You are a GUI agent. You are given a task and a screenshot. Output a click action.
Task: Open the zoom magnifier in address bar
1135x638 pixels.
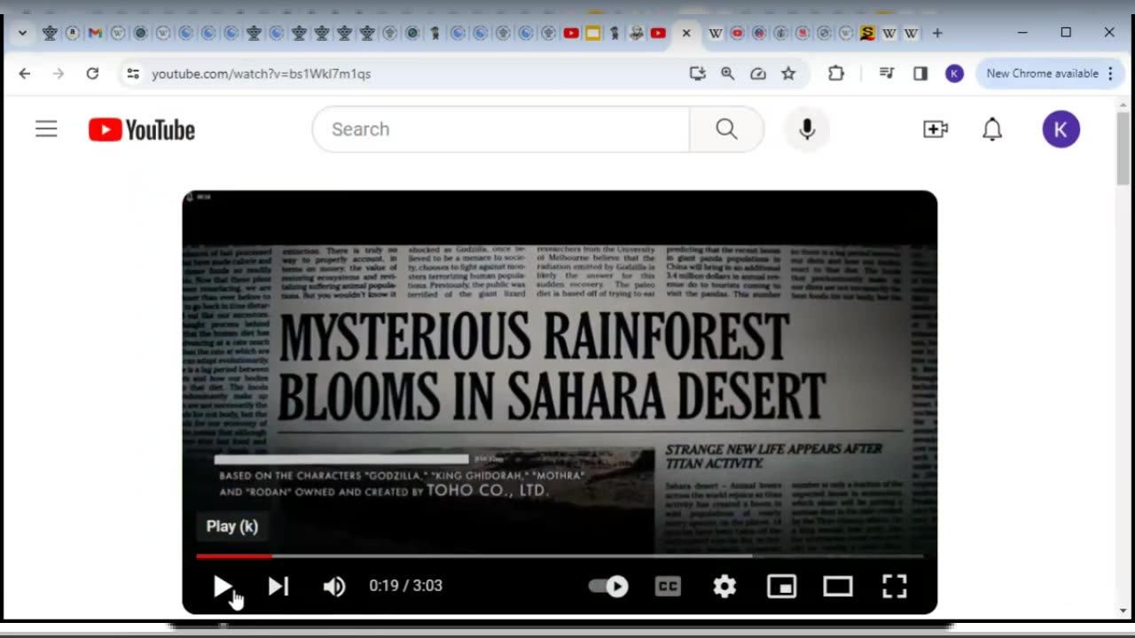click(x=727, y=74)
